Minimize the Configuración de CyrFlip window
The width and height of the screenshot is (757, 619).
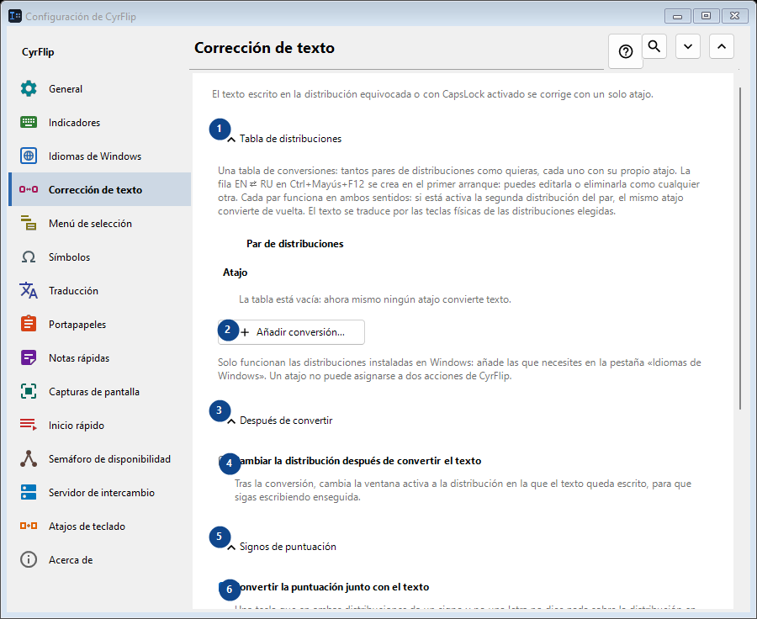677,16
